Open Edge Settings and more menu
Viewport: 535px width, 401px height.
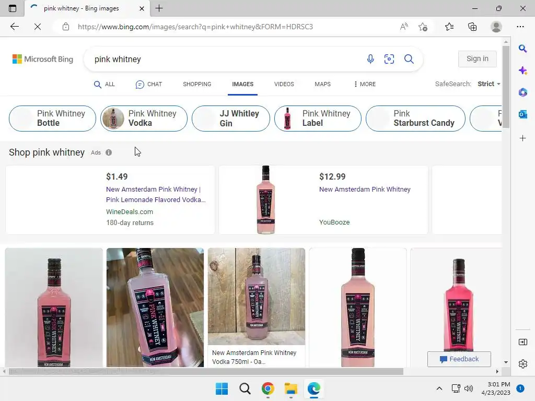(520, 27)
